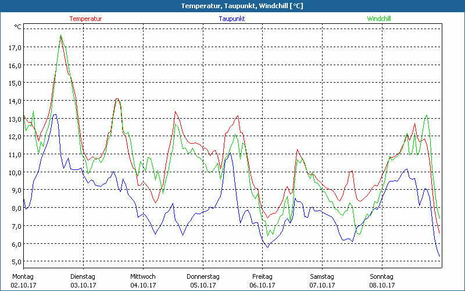Click the Temperatur peak on Tuesday near 14

[x=117, y=98]
